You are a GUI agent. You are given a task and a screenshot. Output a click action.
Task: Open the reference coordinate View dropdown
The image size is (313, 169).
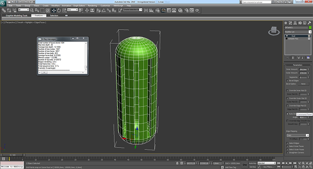tap(72, 10)
